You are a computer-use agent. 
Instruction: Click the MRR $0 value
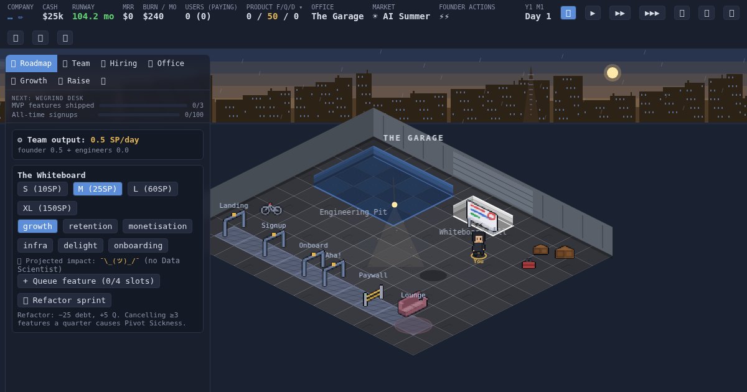128,16
